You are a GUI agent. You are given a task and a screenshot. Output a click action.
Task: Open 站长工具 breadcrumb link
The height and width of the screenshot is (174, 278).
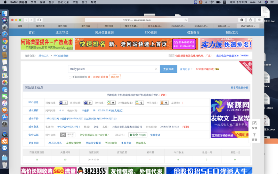click(x=44, y=56)
